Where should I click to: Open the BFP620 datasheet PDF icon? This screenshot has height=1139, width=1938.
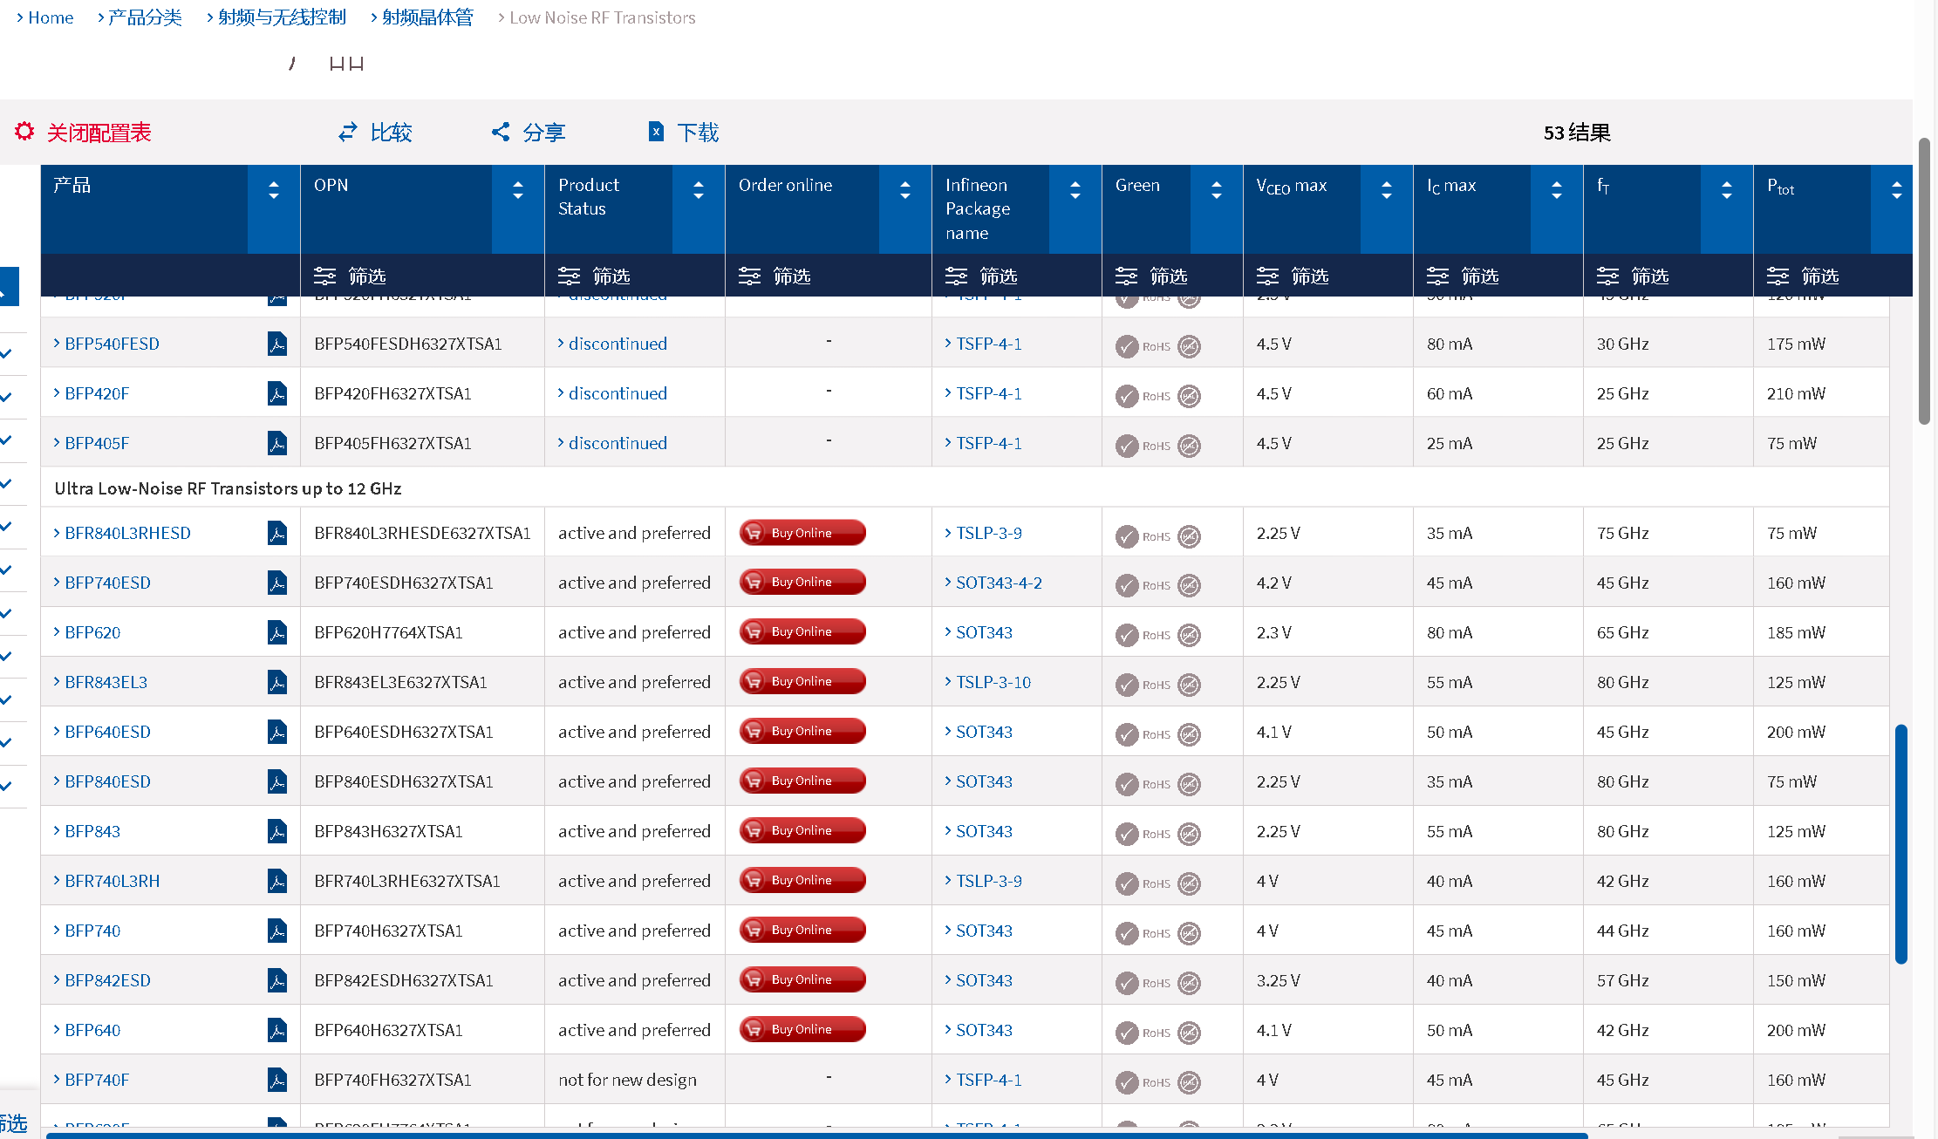276,632
